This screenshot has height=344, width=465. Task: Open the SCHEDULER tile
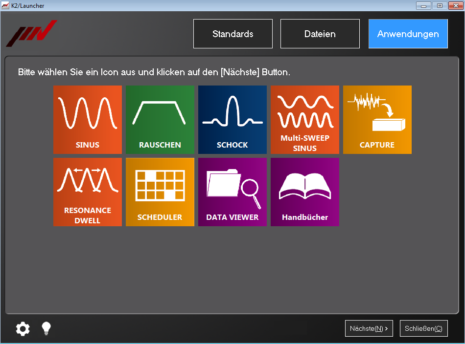tap(160, 192)
